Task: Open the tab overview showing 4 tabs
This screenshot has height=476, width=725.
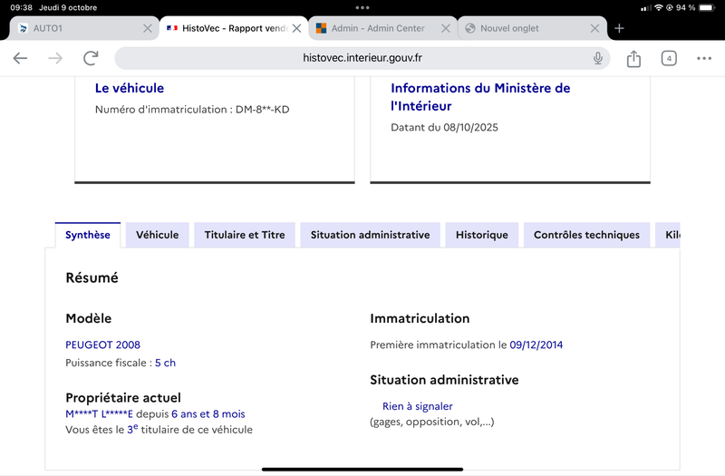Action: coord(669,59)
